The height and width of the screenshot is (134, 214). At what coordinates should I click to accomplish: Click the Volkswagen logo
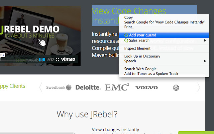pos(176,88)
